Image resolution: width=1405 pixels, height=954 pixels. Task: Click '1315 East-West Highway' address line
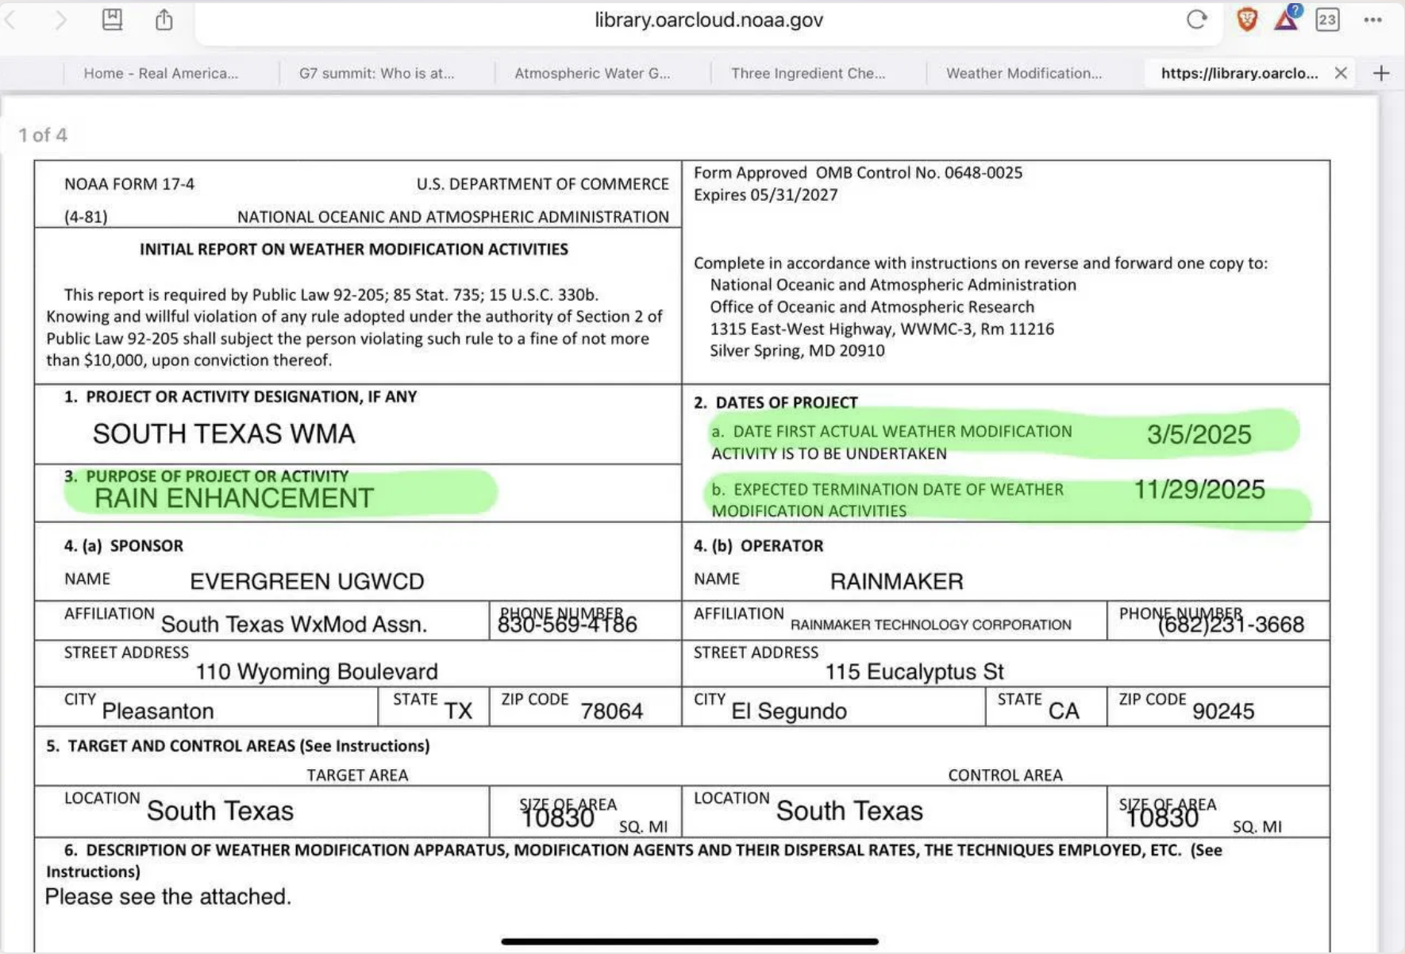(x=882, y=329)
